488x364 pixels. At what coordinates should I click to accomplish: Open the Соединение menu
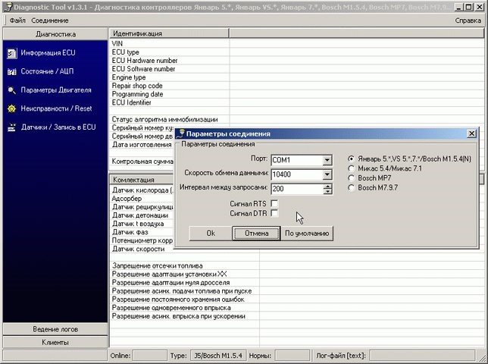49,20
